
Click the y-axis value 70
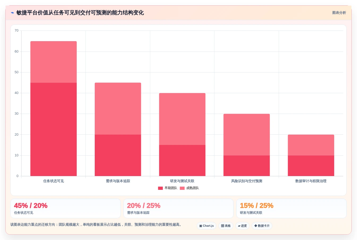pos(16,31)
